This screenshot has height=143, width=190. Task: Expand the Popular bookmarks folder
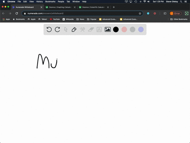[92, 19]
